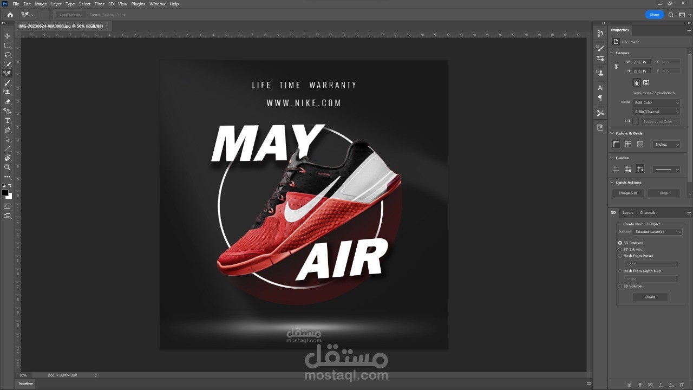This screenshot has height=390, width=693.
Task: Open the Character panel icon
Action: [600, 88]
